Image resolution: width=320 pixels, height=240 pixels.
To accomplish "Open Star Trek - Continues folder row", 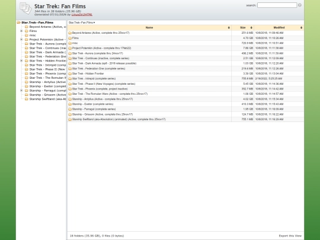I will click(101, 58).
